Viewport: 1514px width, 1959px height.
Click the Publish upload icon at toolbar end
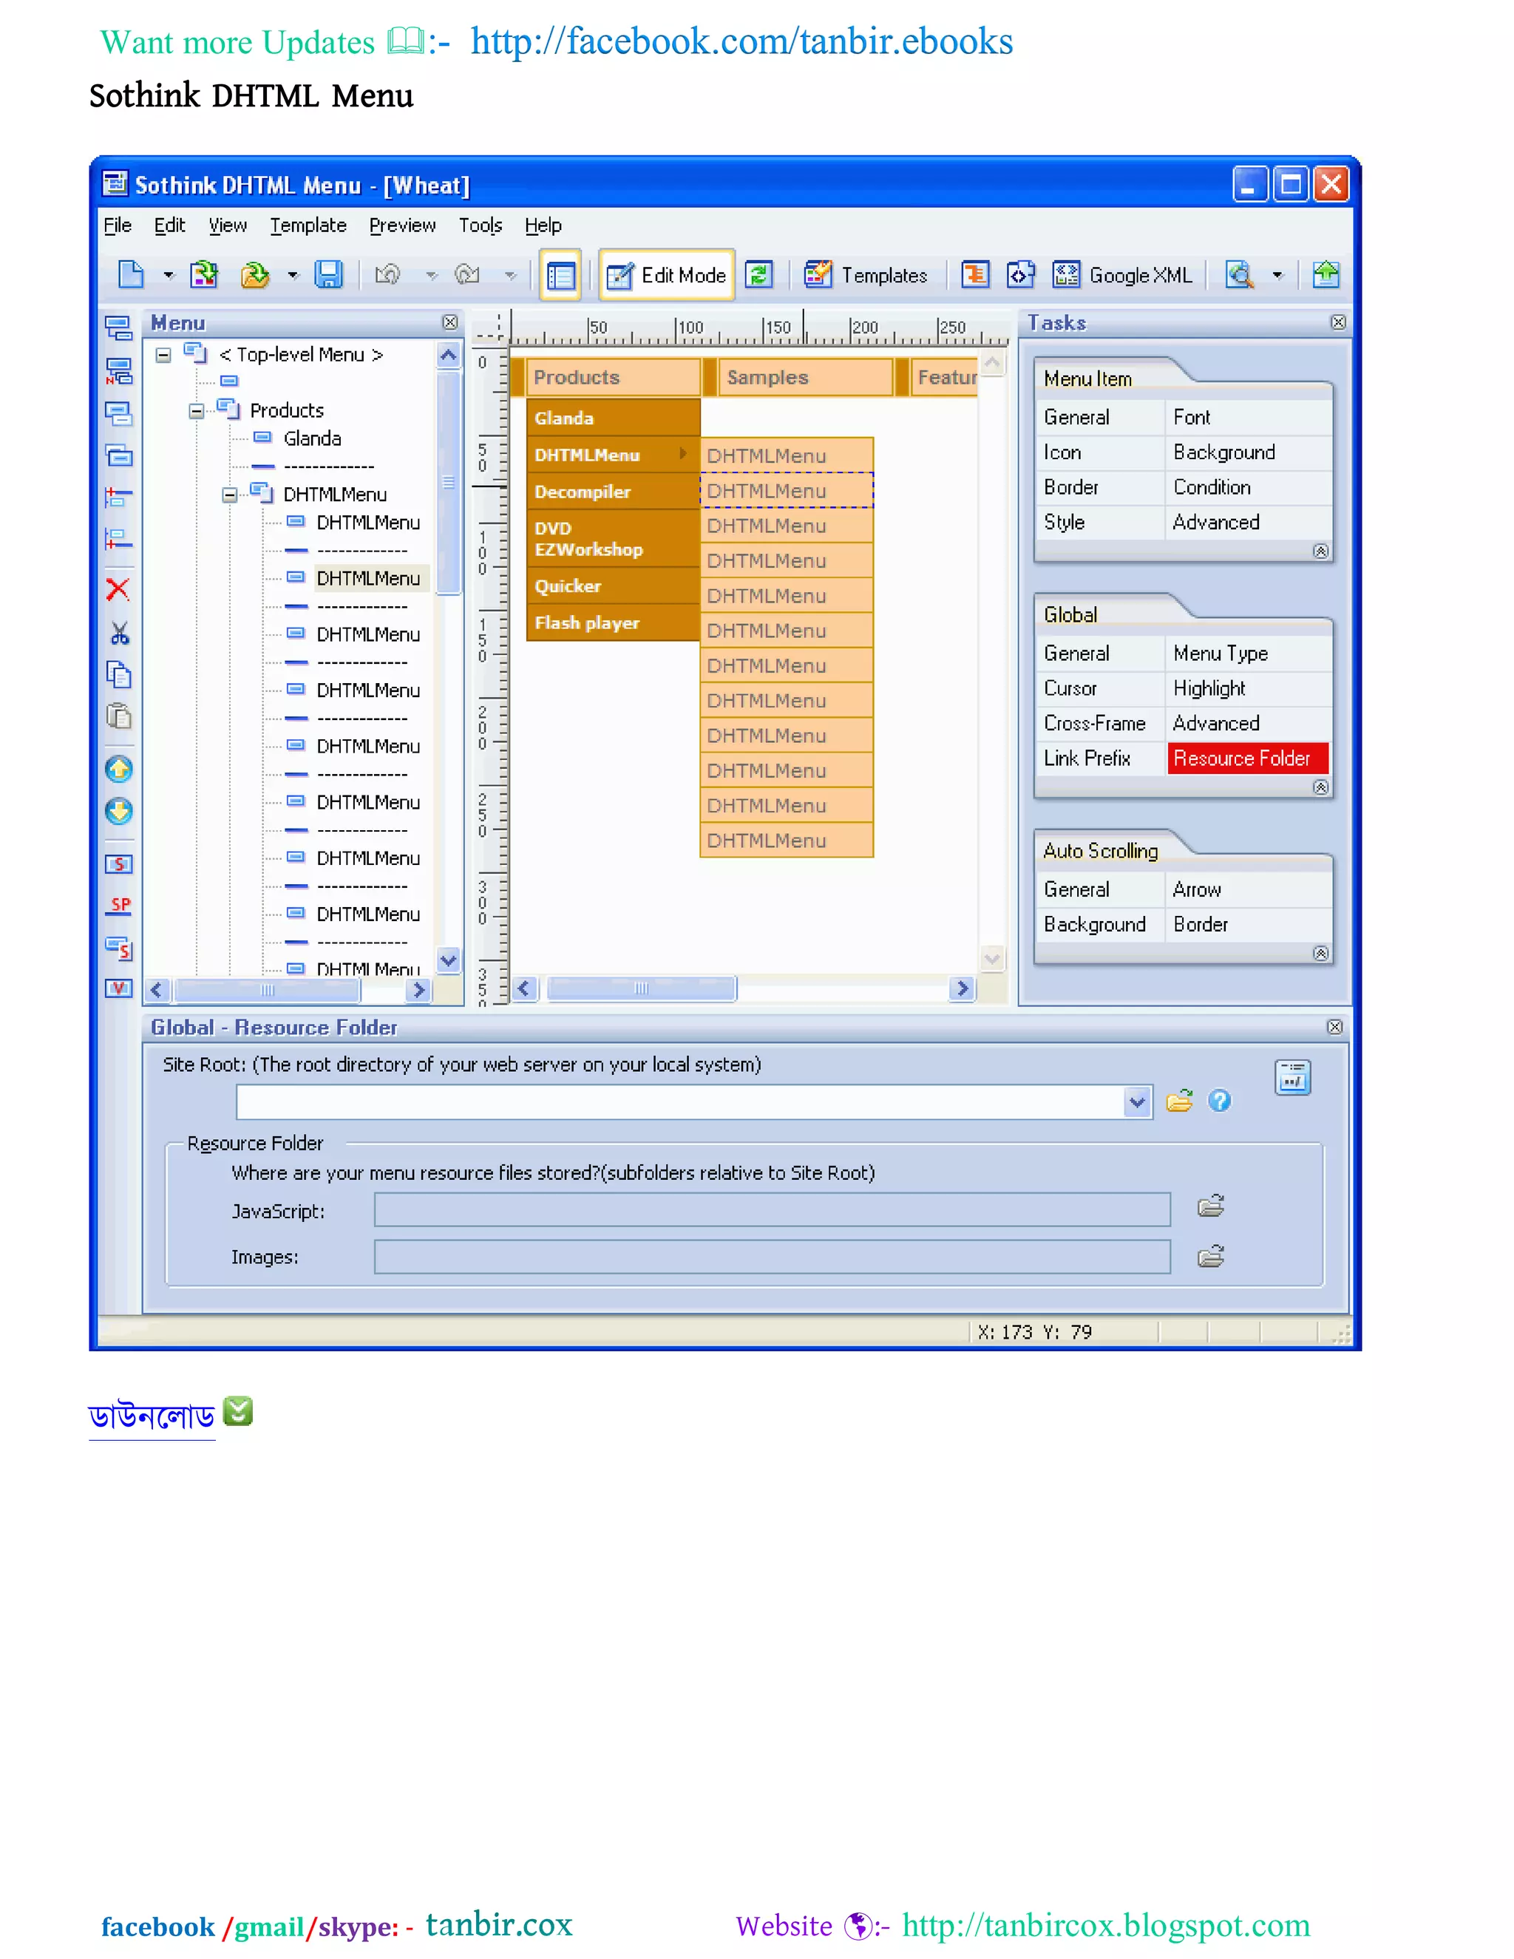[x=1325, y=274]
